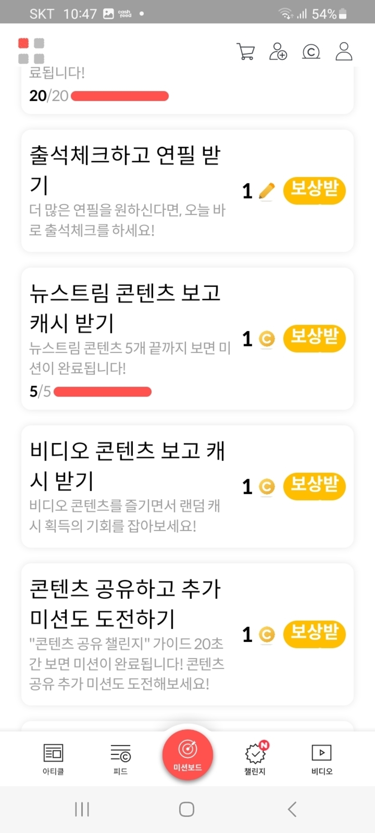Open the shopping cart icon
Viewport: 375px width, 833px height.
point(245,51)
